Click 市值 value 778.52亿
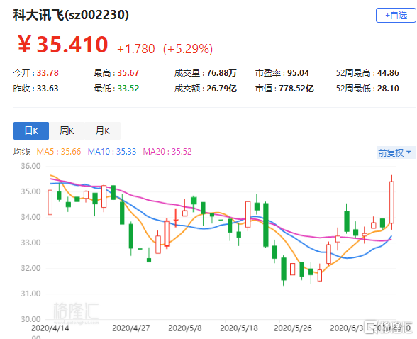417x339 pixels. (296, 89)
